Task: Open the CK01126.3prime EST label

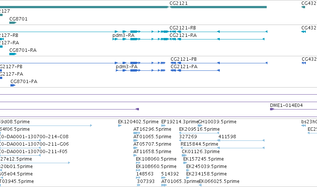Action: [201, 152]
